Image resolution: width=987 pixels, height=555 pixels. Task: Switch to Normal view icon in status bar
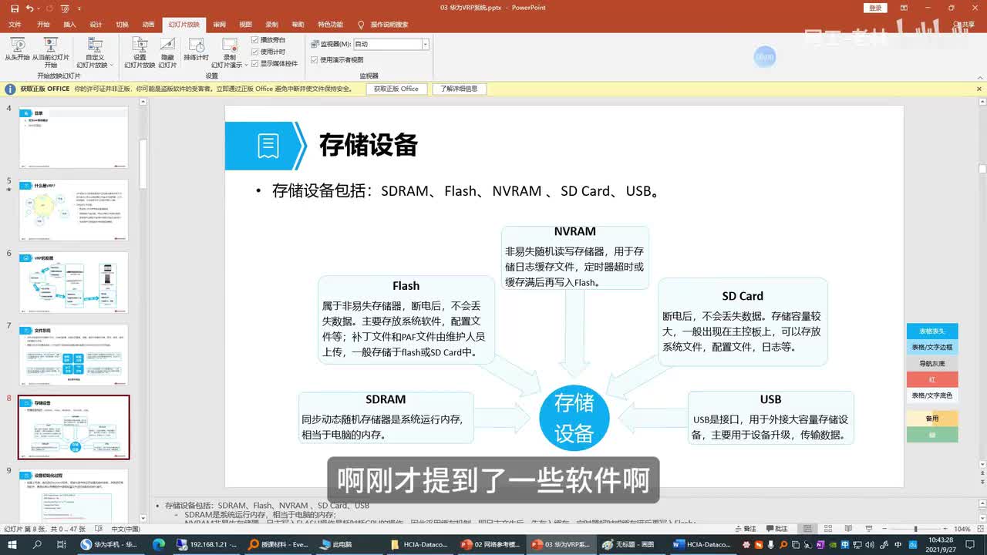(807, 529)
